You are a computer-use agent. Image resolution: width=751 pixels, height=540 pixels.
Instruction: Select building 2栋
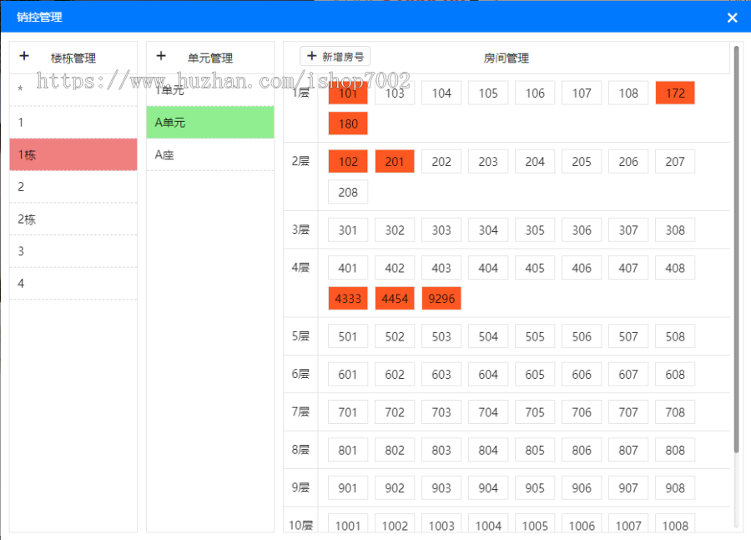pos(73,219)
